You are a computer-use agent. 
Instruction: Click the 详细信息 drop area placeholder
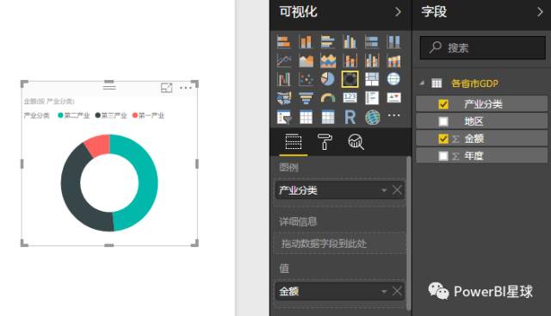(339, 243)
